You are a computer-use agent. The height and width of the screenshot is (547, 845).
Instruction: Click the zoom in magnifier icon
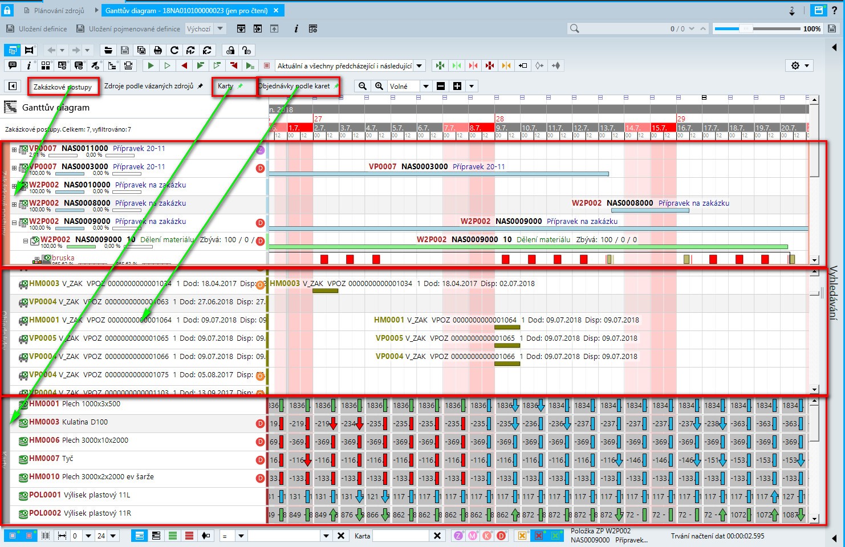379,86
